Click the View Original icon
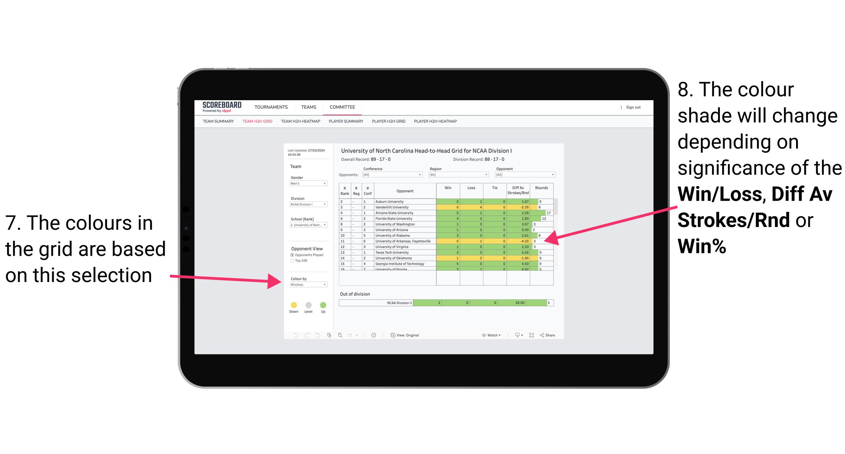This screenshot has height=454, width=845. (392, 335)
